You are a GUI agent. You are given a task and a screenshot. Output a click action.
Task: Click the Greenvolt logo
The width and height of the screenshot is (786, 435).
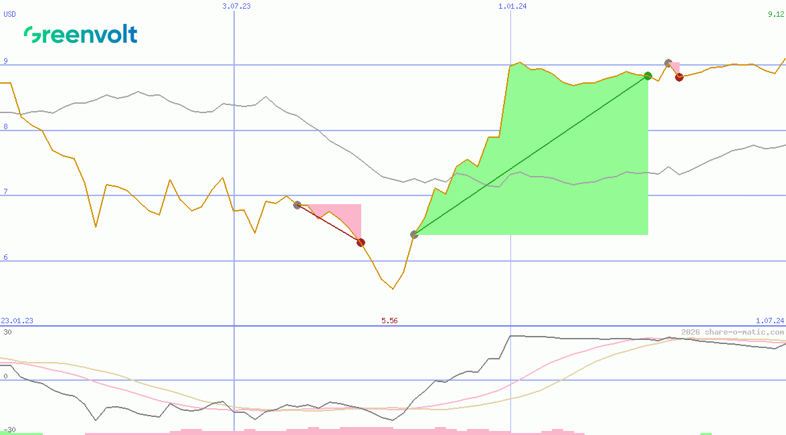point(80,35)
